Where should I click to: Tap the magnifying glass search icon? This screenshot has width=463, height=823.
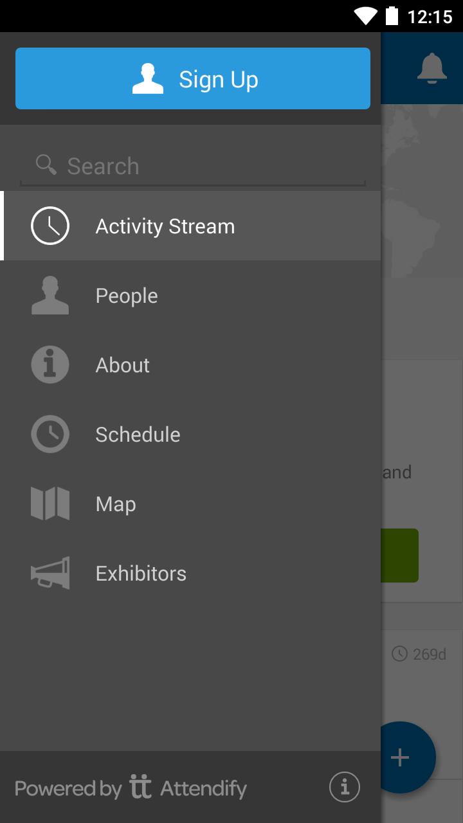46,165
